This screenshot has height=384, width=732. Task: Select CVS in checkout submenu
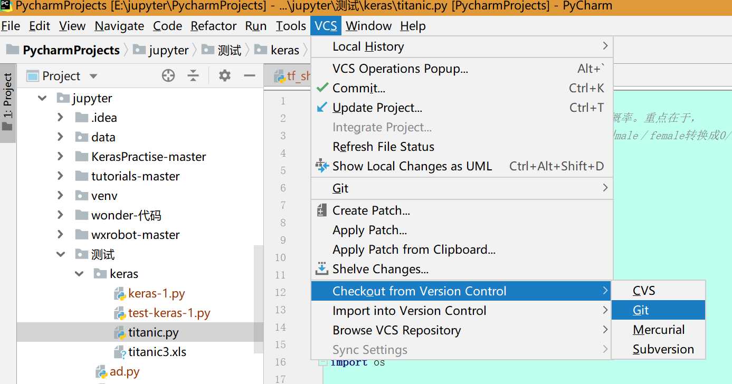pos(658,291)
